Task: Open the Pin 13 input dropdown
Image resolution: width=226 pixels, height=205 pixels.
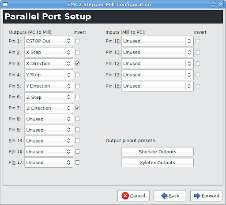Action: [157, 75]
